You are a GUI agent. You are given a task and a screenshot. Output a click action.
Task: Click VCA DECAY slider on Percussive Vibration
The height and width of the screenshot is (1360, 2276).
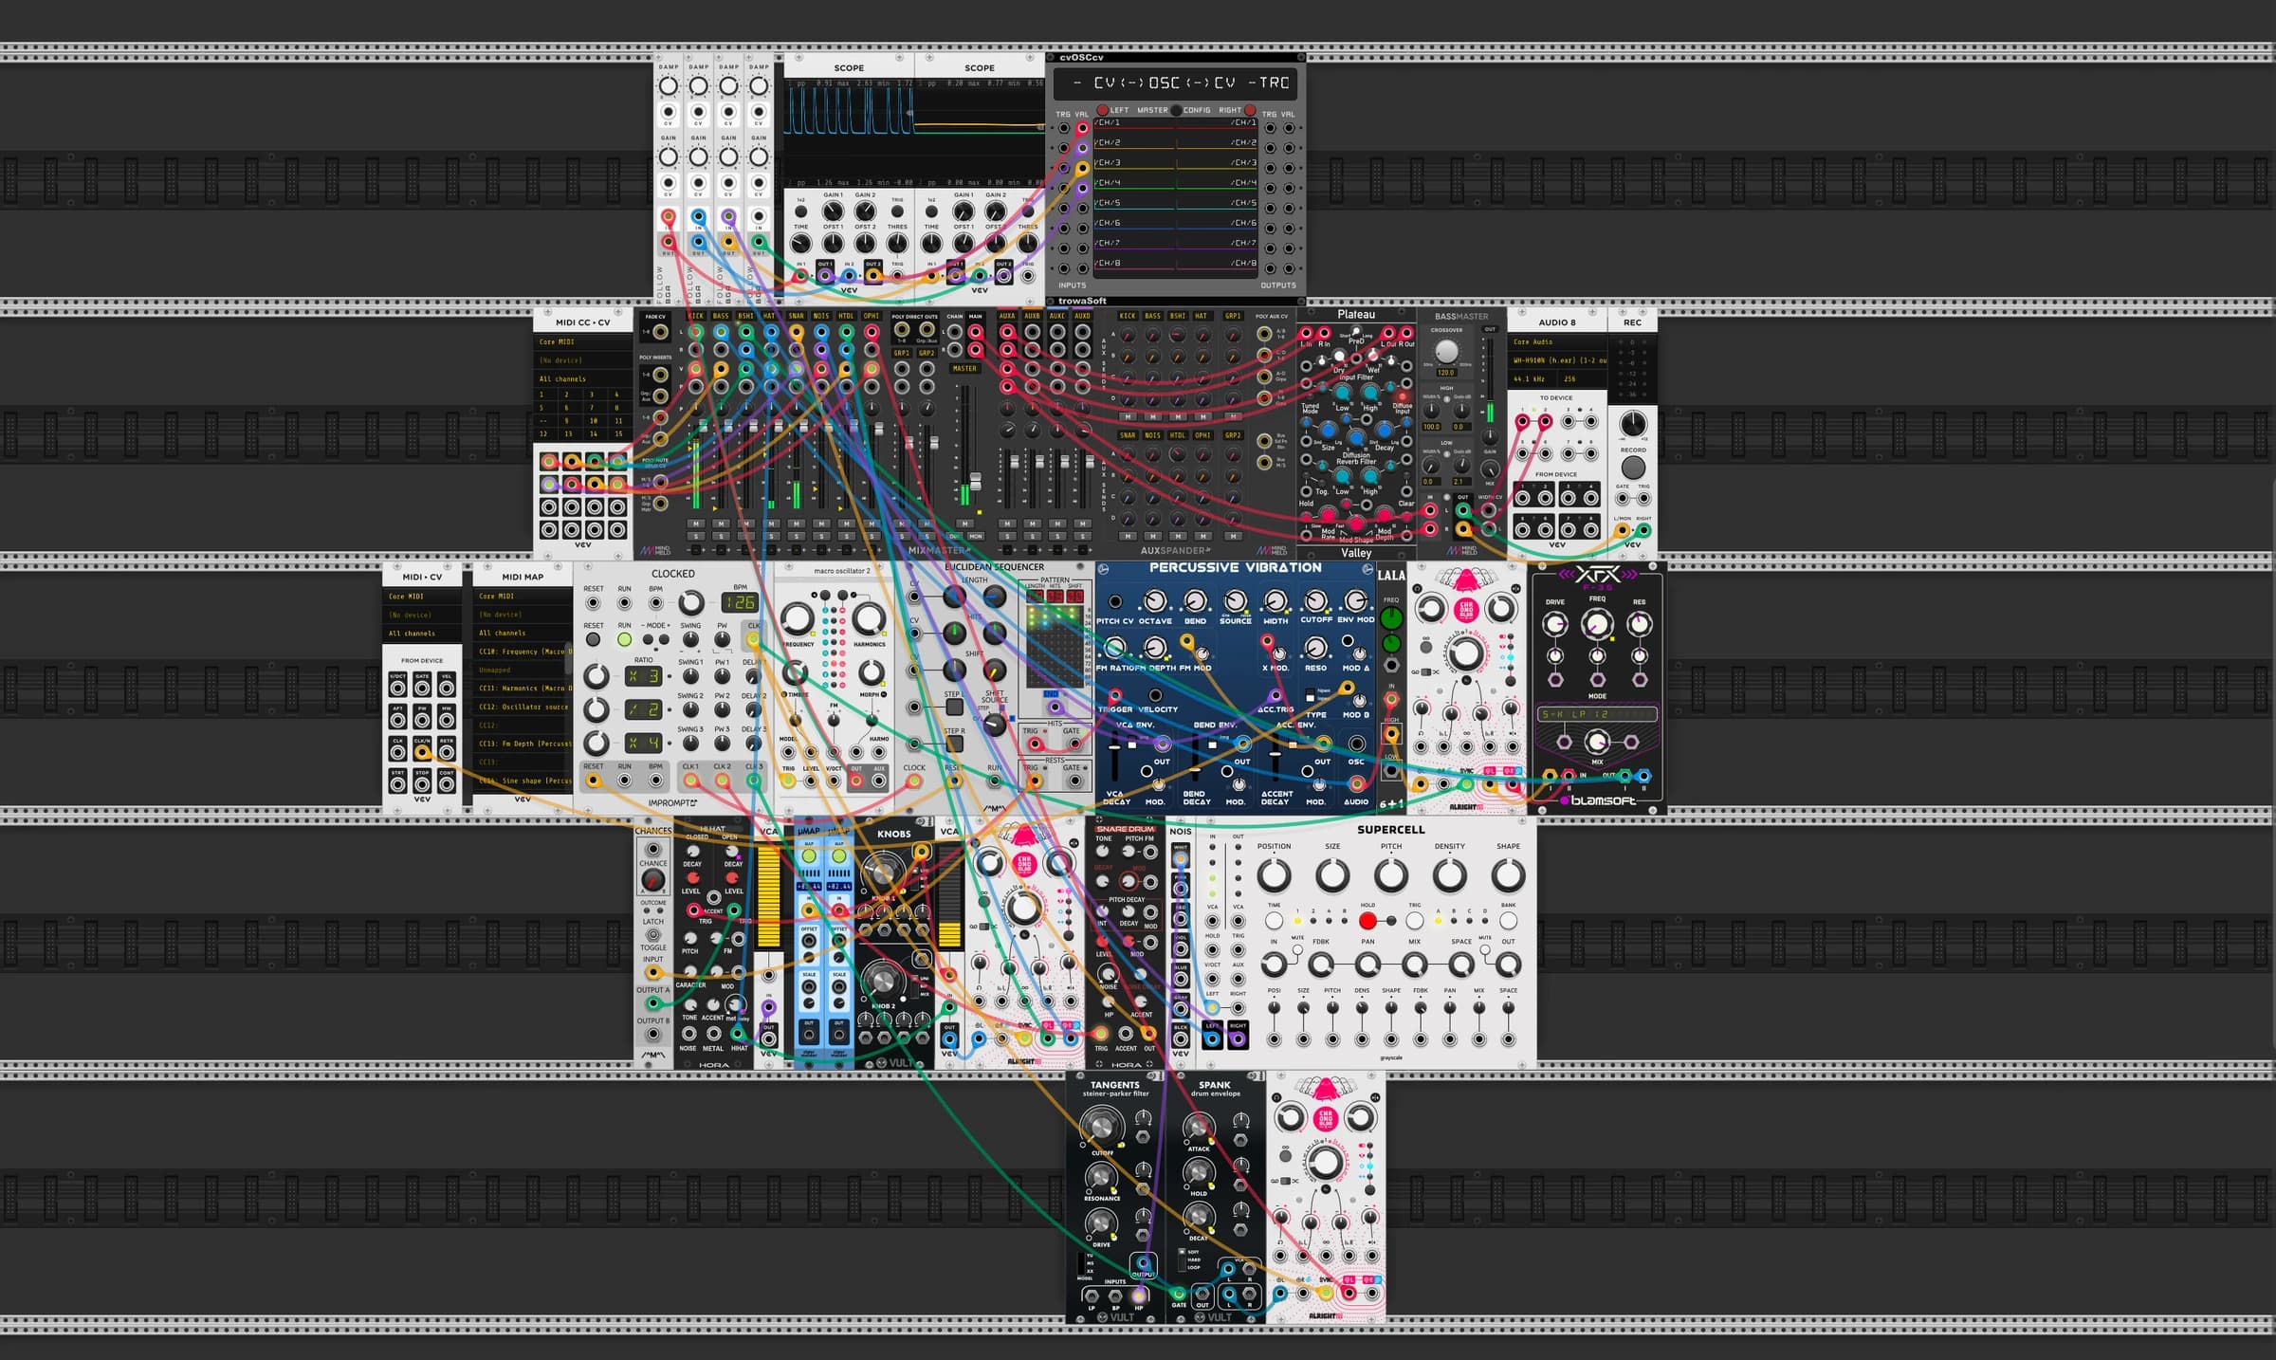[1115, 758]
